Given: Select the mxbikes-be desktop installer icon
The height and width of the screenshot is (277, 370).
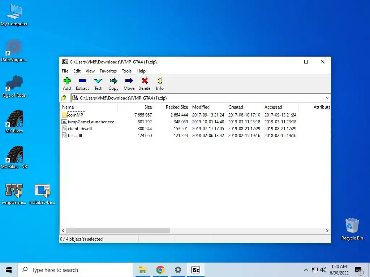Looking at the screenshot, I should point(42,194).
